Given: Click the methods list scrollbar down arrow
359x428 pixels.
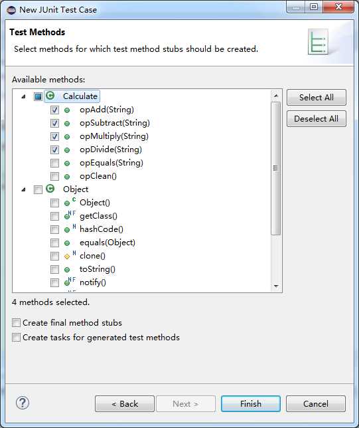Looking at the screenshot, I should (276, 286).
